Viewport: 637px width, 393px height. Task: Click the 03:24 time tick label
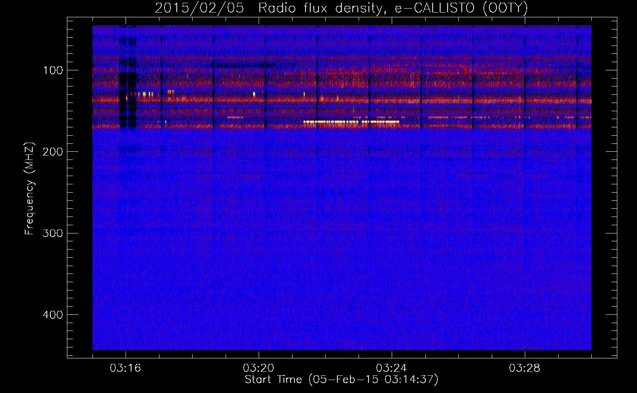[x=392, y=368]
